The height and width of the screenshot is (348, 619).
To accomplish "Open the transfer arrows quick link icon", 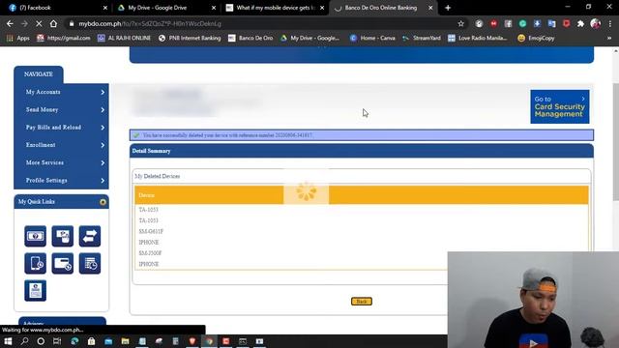I will [x=90, y=236].
